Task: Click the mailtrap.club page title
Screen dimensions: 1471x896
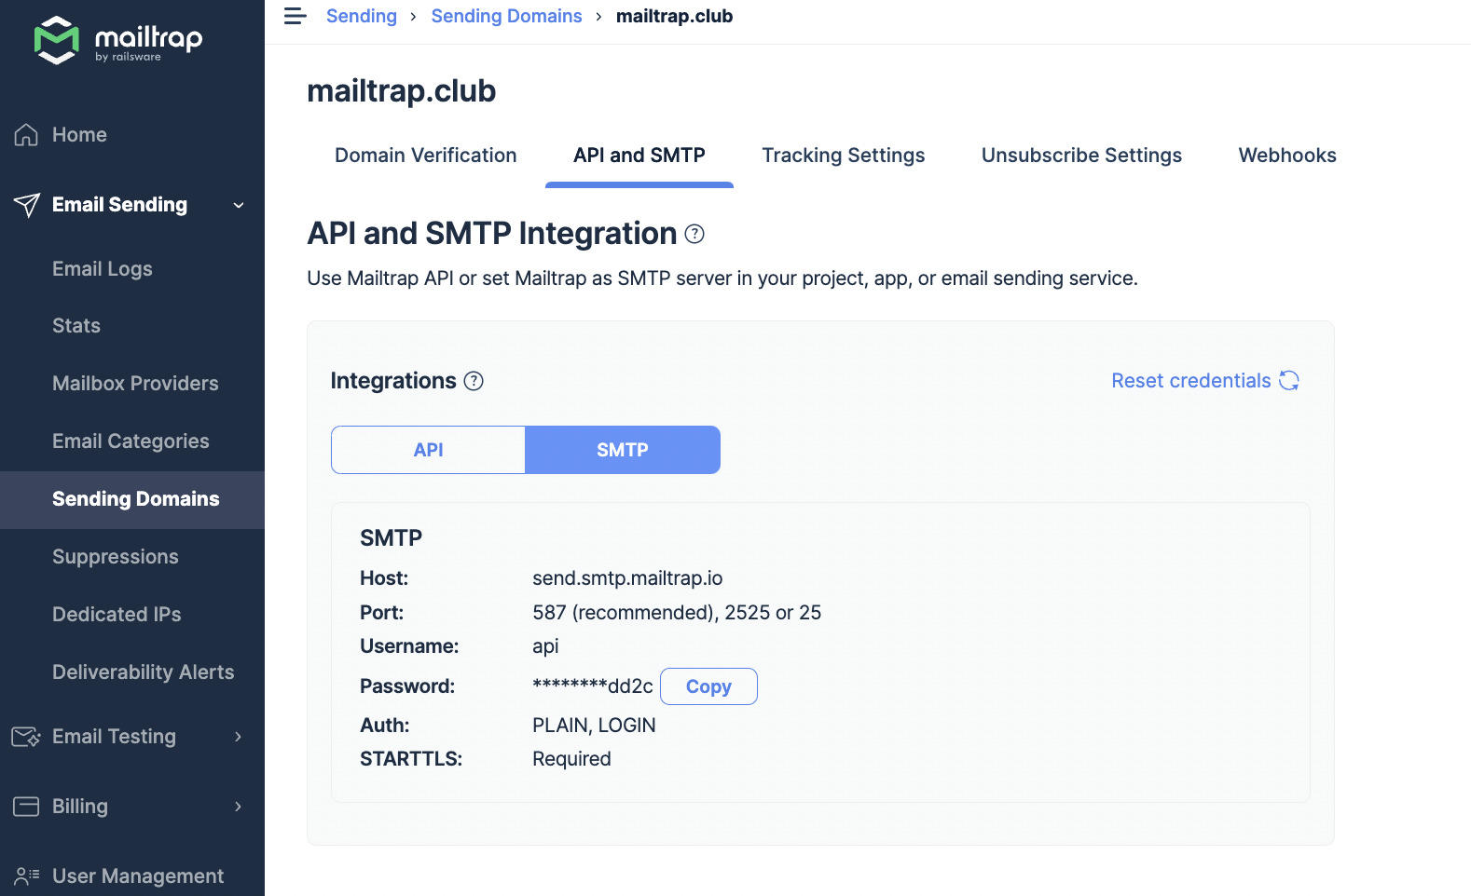Action: tap(402, 91)
